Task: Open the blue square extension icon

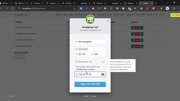Action: pos(81,8)
